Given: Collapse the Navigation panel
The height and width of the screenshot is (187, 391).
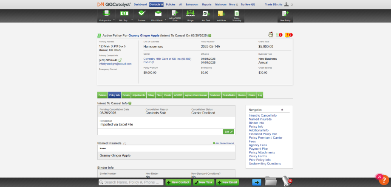Looking at the screenshot, I should tap(282, 110).
